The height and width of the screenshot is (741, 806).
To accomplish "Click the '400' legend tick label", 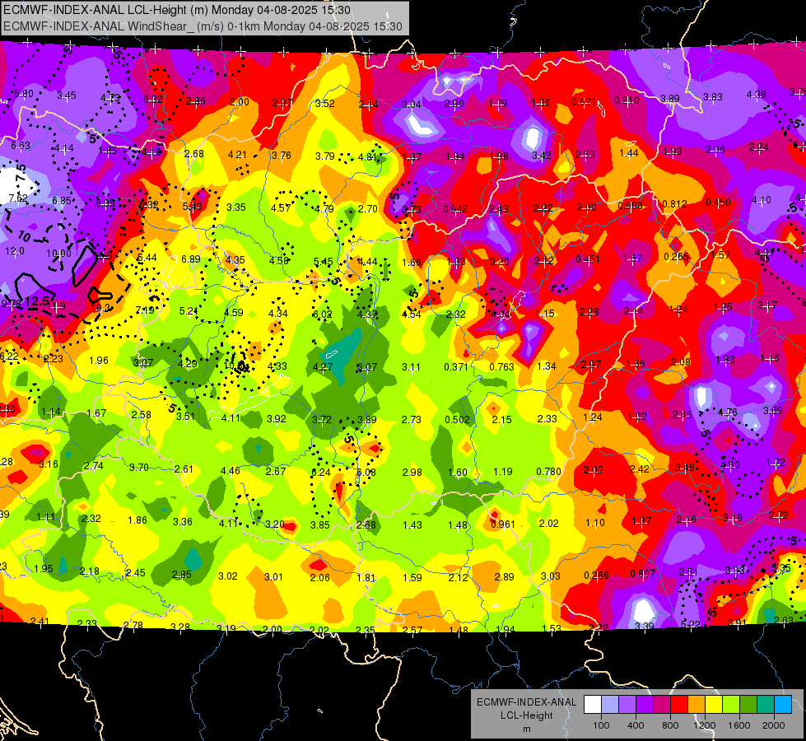I will pyautogui.click(x=636, y=725).
